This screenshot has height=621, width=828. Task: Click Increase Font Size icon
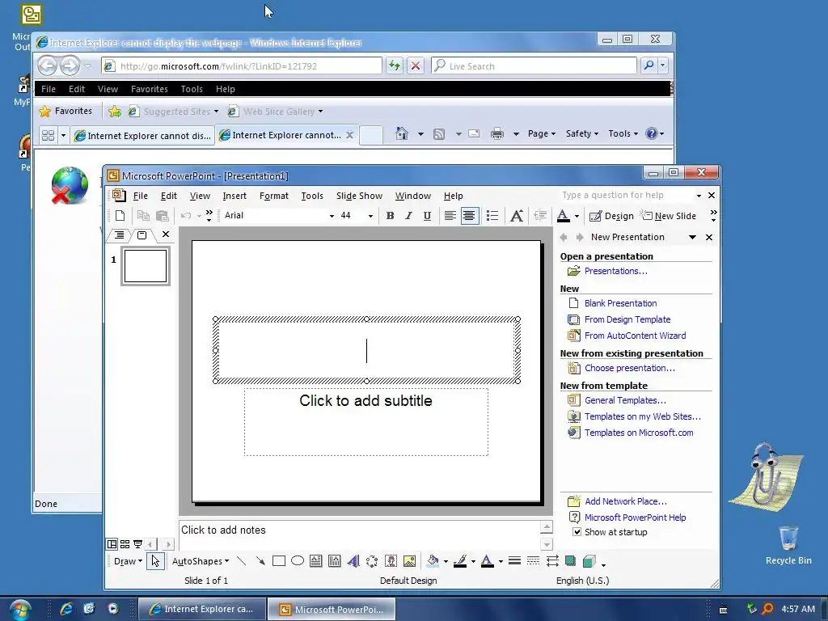(x=517, y=215)
